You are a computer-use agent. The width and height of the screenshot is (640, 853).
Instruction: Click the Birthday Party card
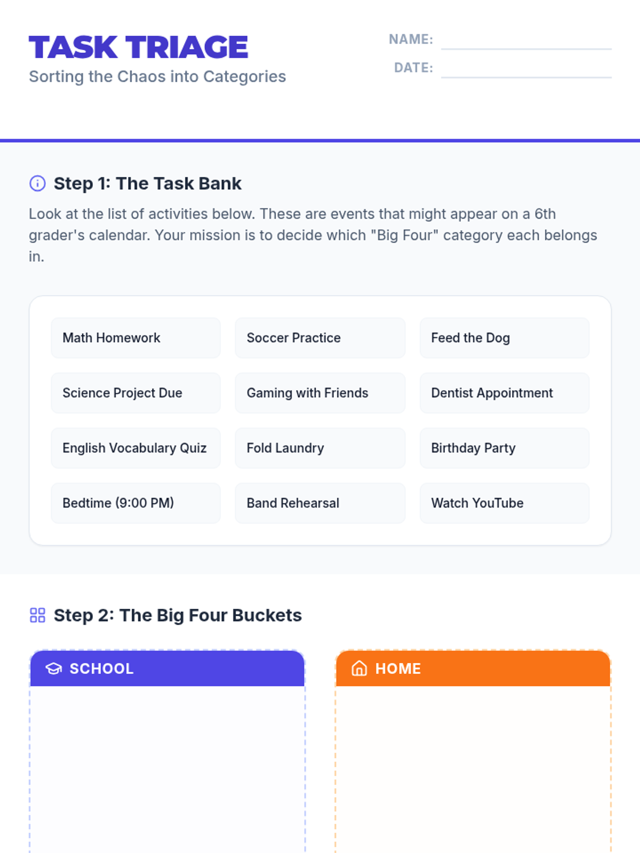click(x=505, y=448)
